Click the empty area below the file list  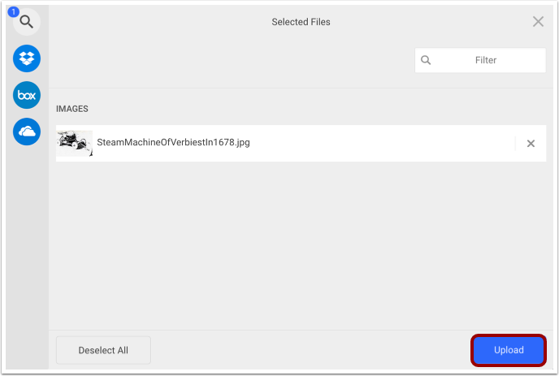301,245
